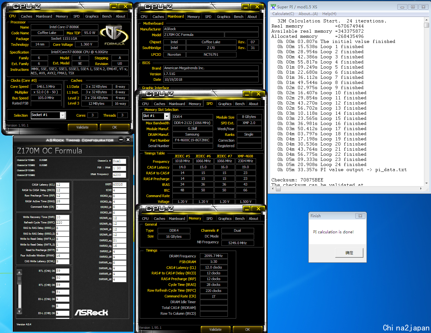
Task: Click the XMP-4608 timings column header
Action: (245, 156)
